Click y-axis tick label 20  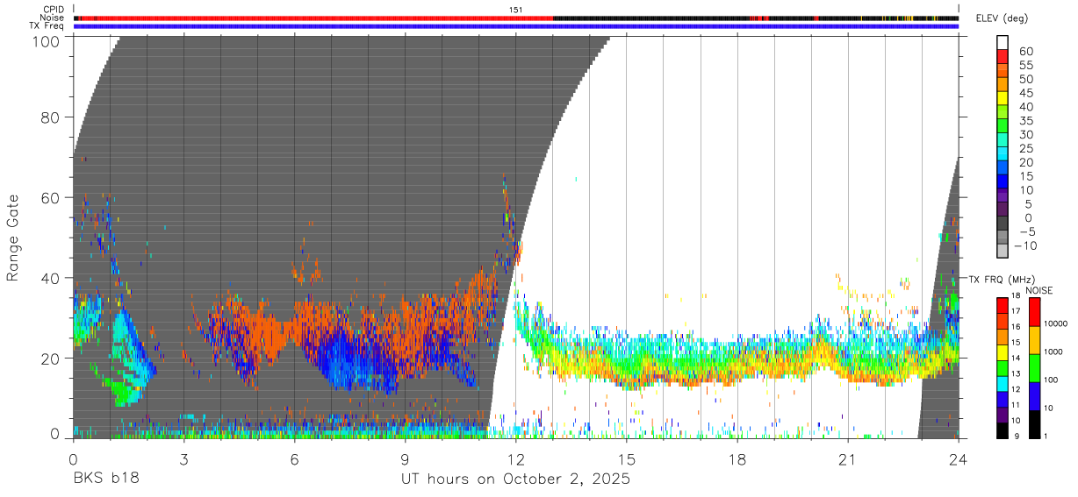click(52, 359)
